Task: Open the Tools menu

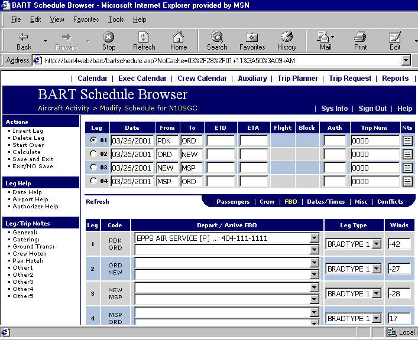Action: [x=116, y=19]
